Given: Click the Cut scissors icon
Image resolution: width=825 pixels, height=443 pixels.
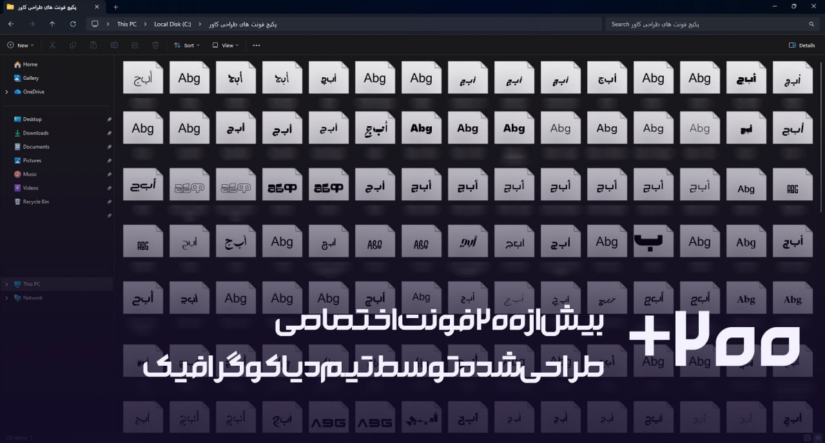Looking at the screenshot, I should coord(52,45).
